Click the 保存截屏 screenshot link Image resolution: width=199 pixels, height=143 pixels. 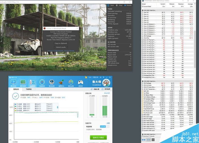click(x=106, y=89)
